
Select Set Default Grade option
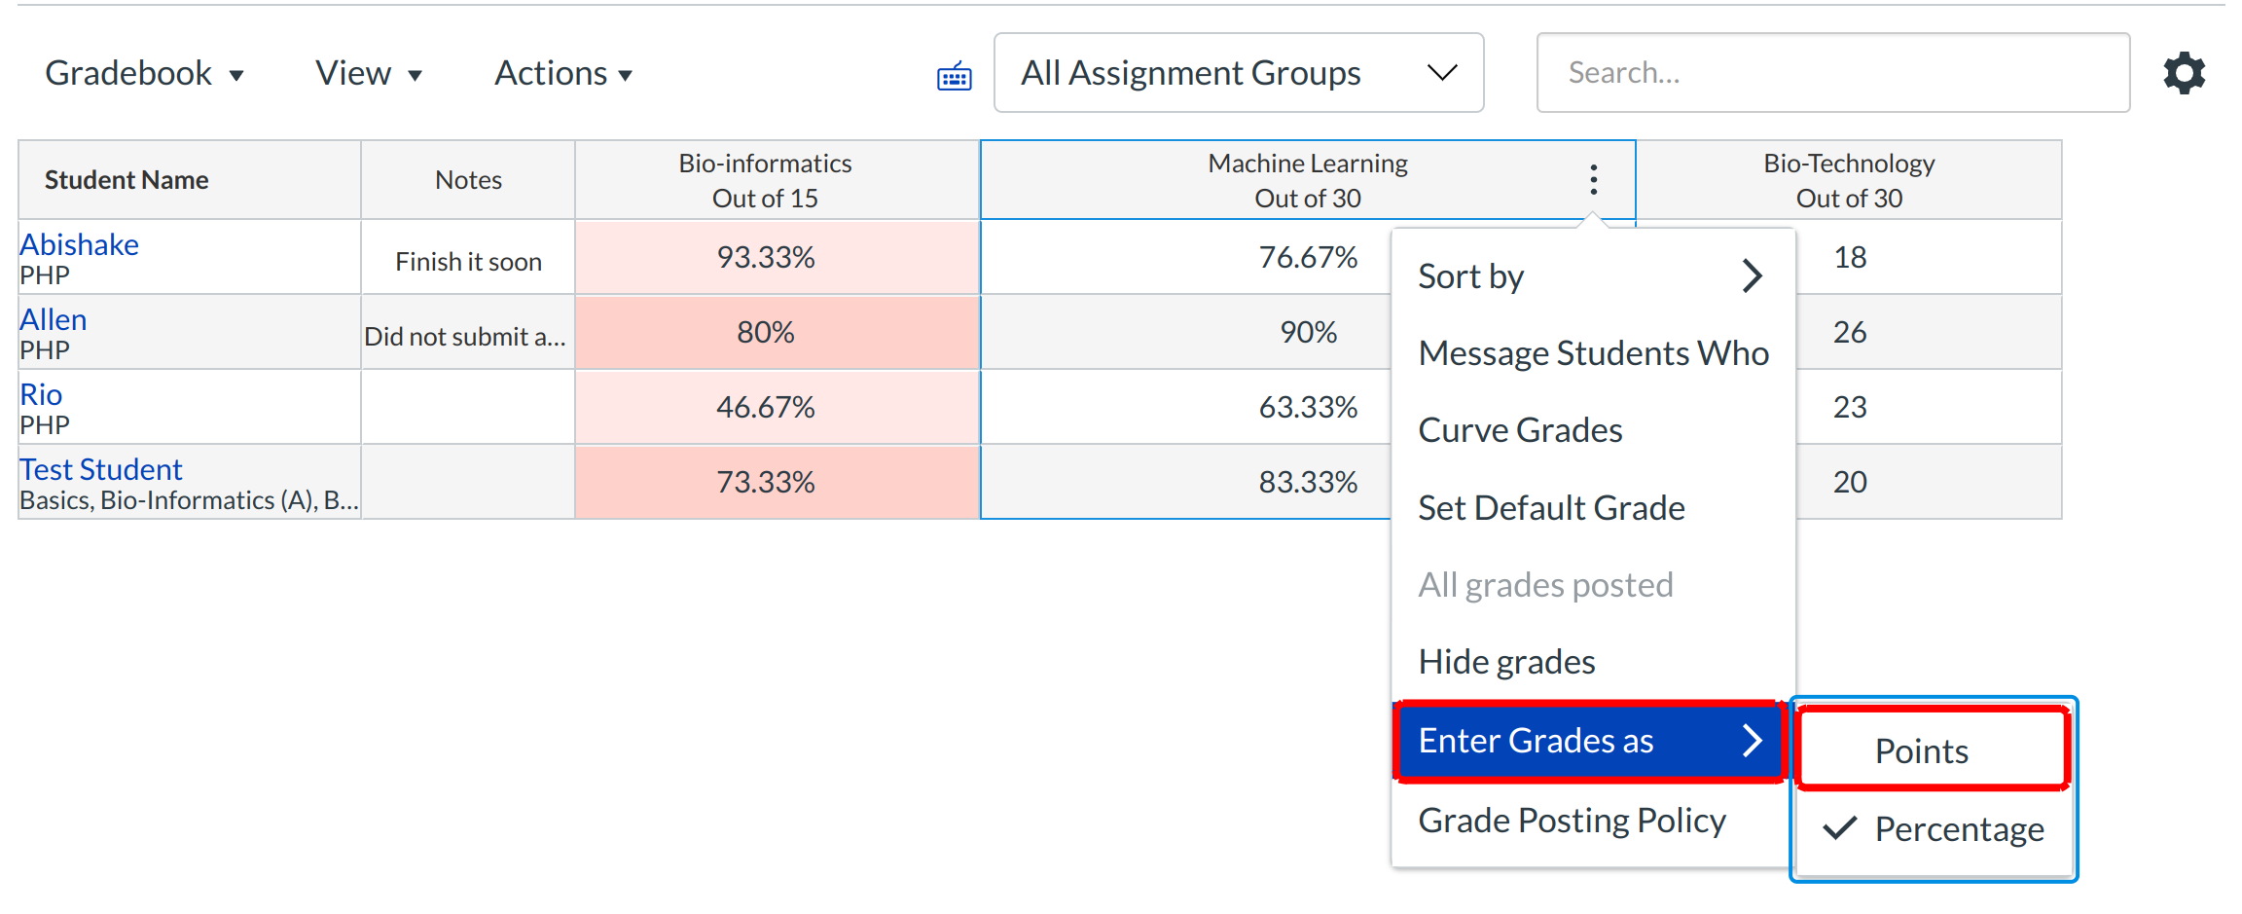(x=1551, y=508)
